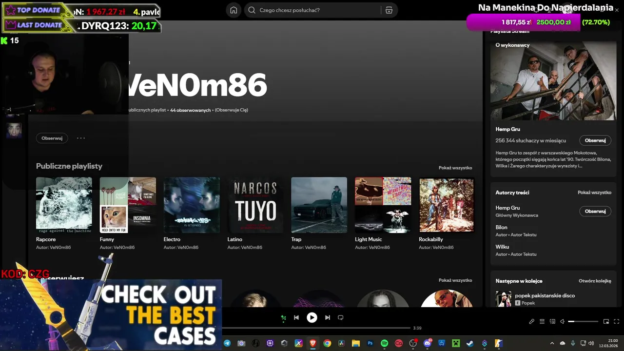The image size is (624, 351).
Task: Open the camera app taskbar icon
Action: click(x=241, y=343)
